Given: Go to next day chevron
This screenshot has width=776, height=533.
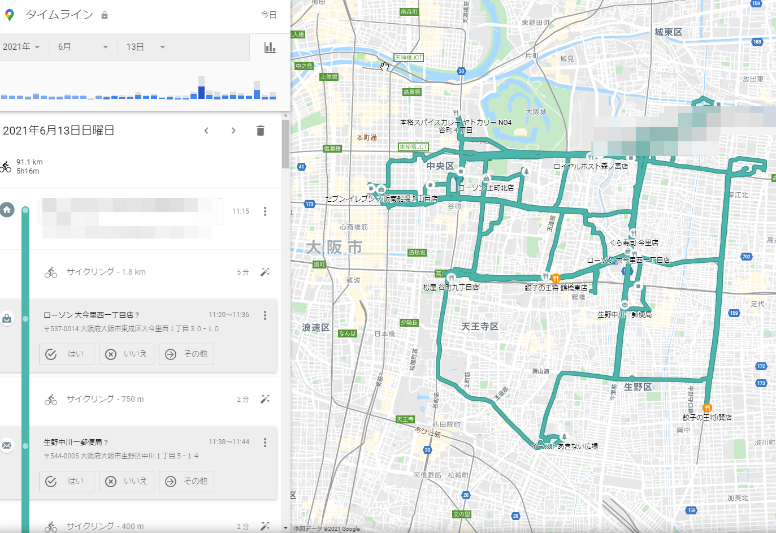Looking at the screenshot, I should [x=233, y=131].
